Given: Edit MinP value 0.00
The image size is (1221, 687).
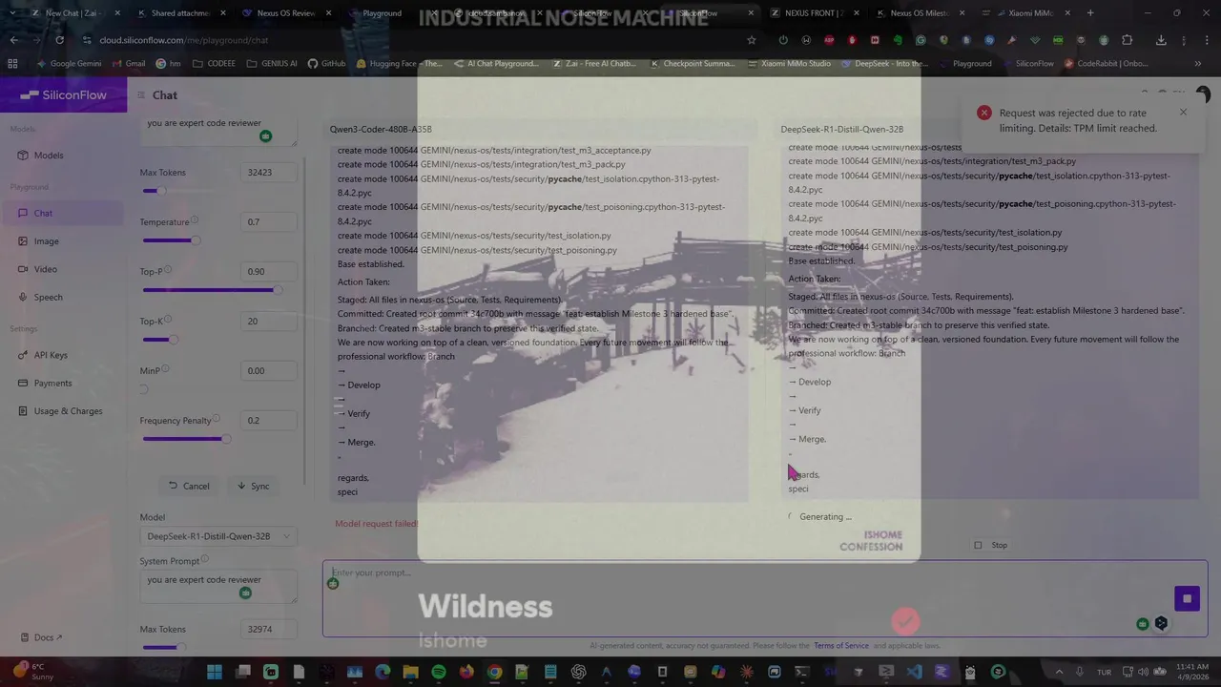Looking at the screenshot, I should (x=268, y=371).
